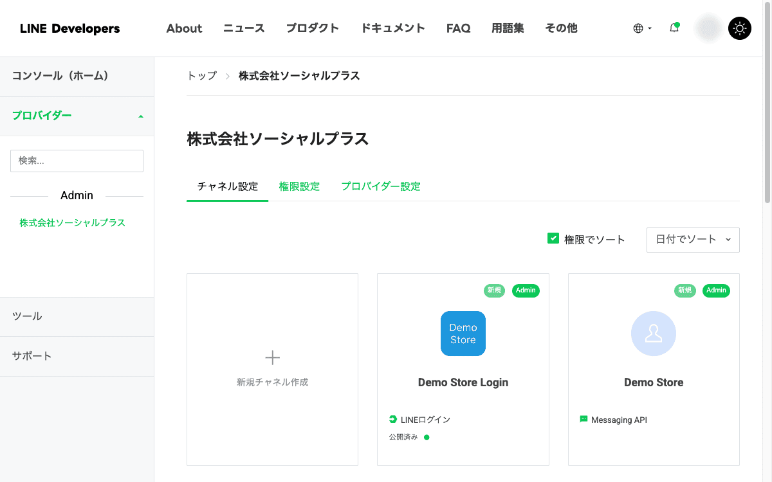Open the プロダクト menu item
Screen dimensions: 772x482
[313, 28]
